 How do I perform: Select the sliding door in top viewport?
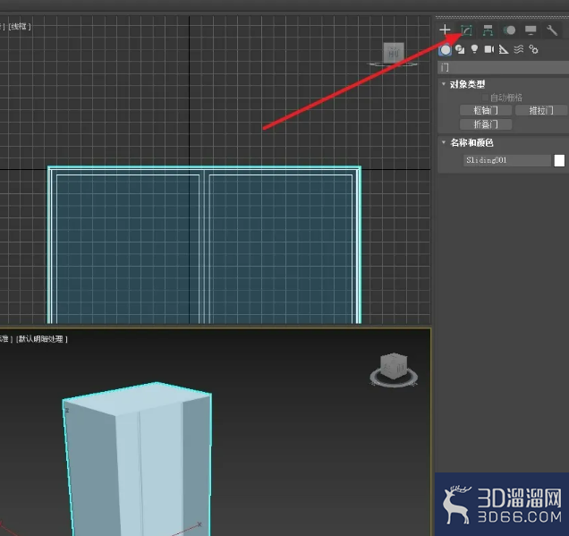(x=204, y=245)
